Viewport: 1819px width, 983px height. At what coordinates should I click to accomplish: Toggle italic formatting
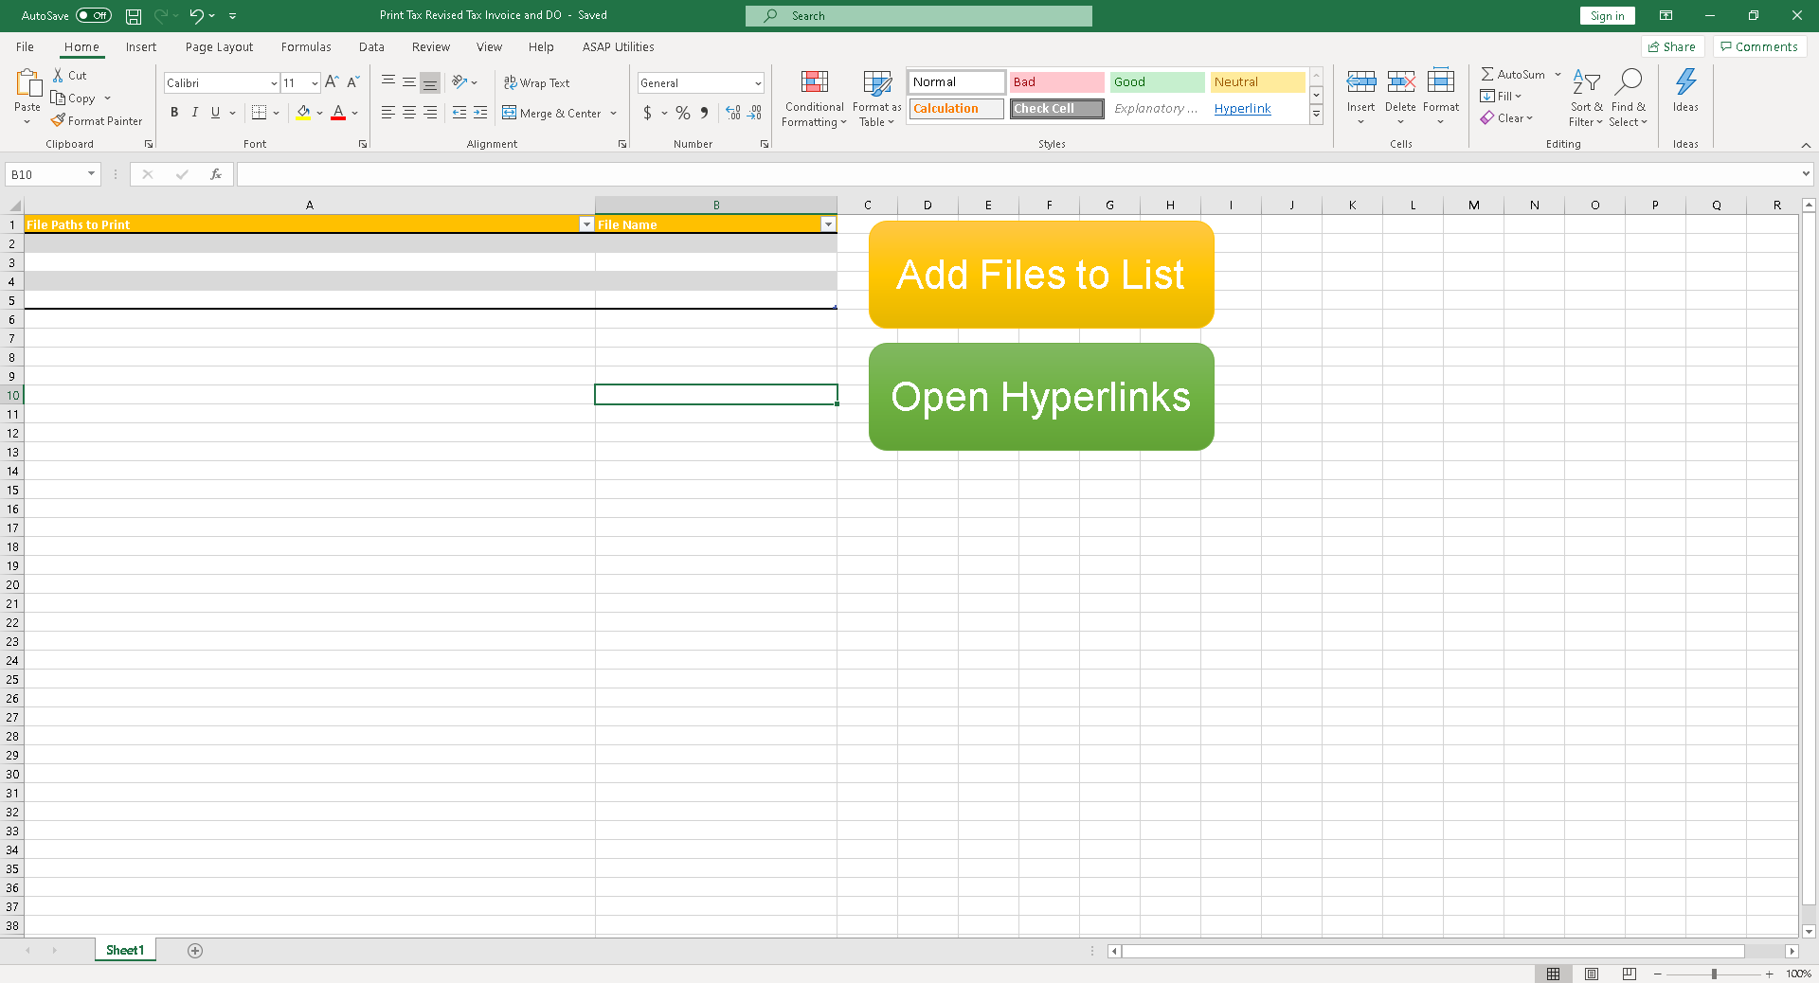194,112
